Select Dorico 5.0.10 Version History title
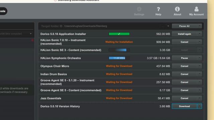Screen dimensions: 214x120 60,106
